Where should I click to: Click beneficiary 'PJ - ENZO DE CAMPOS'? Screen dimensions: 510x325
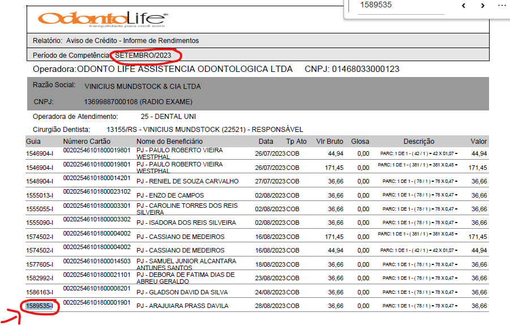click(170, 195)
